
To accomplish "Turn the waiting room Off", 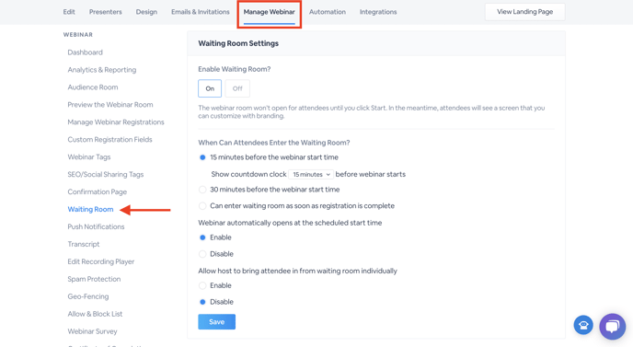I will click(237, 88).
